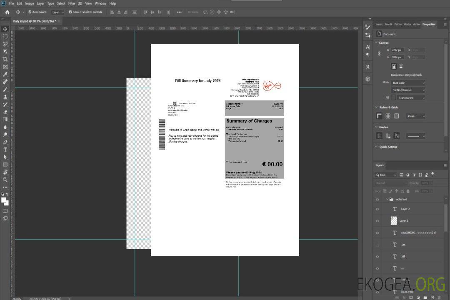Select the Blur tool

tap(5, 127)
